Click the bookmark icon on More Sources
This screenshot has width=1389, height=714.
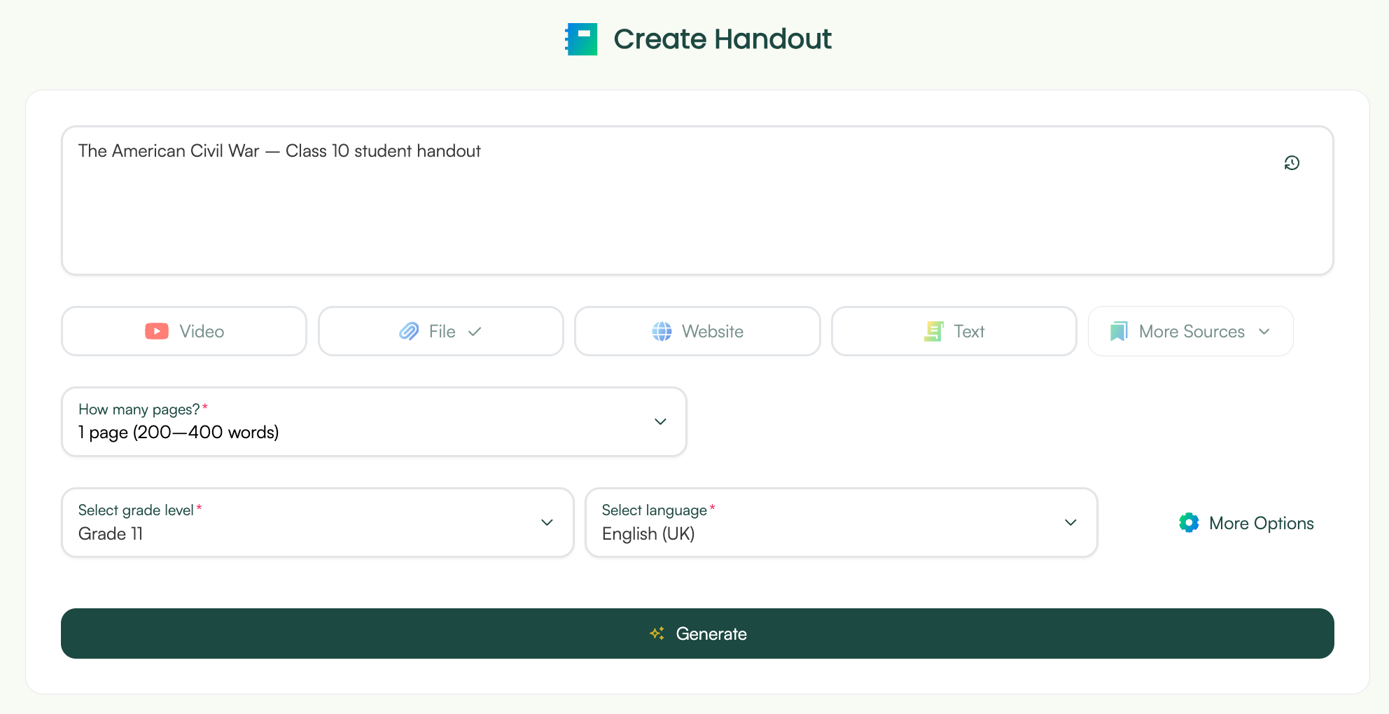pos(1118,331)
